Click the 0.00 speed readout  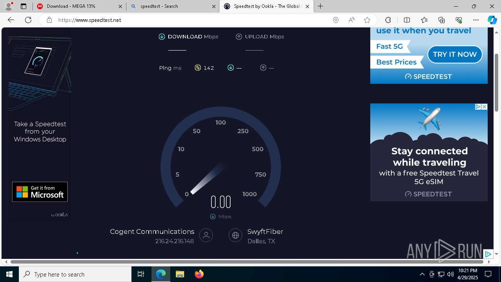click(221, 202)
